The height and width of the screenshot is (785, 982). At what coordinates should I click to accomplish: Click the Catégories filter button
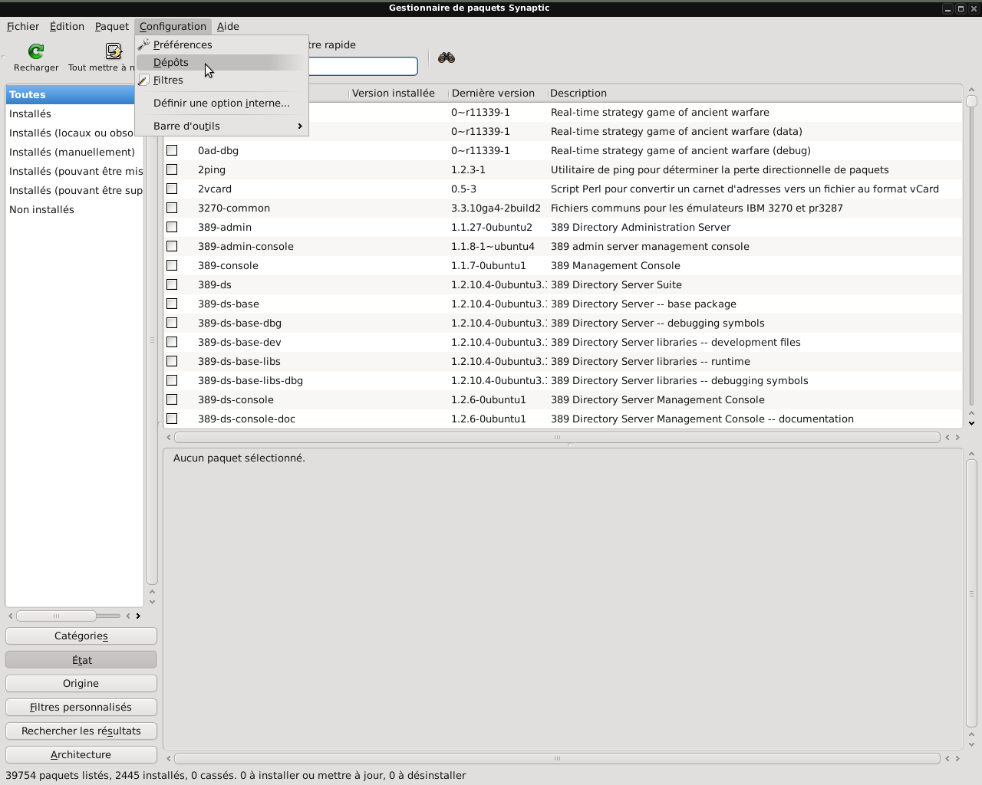coord(81,636)
